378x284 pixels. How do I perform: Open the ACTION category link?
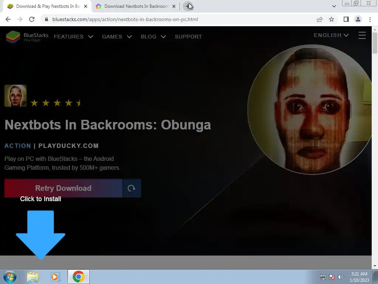pos(18,146)
